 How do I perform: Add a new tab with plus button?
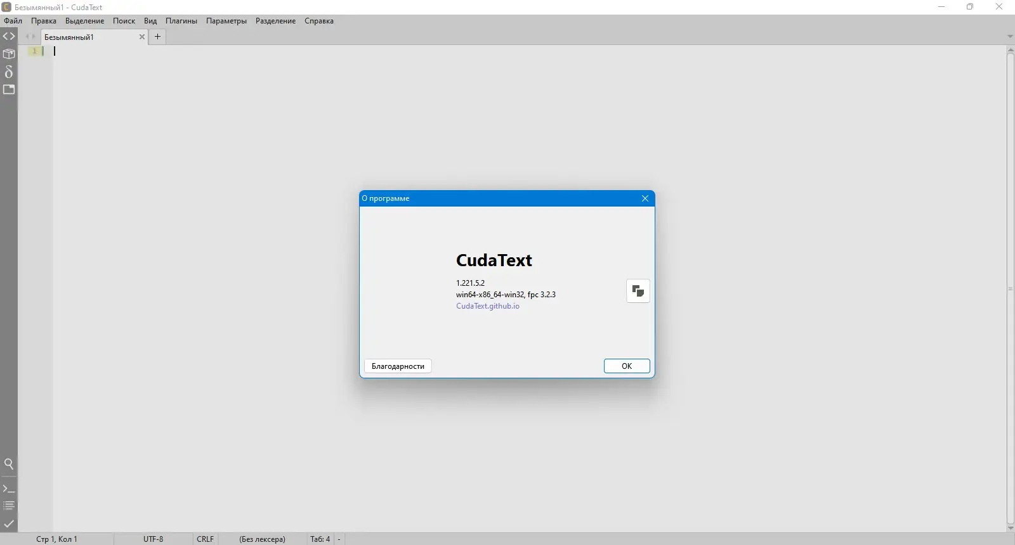tap(158, 37)
